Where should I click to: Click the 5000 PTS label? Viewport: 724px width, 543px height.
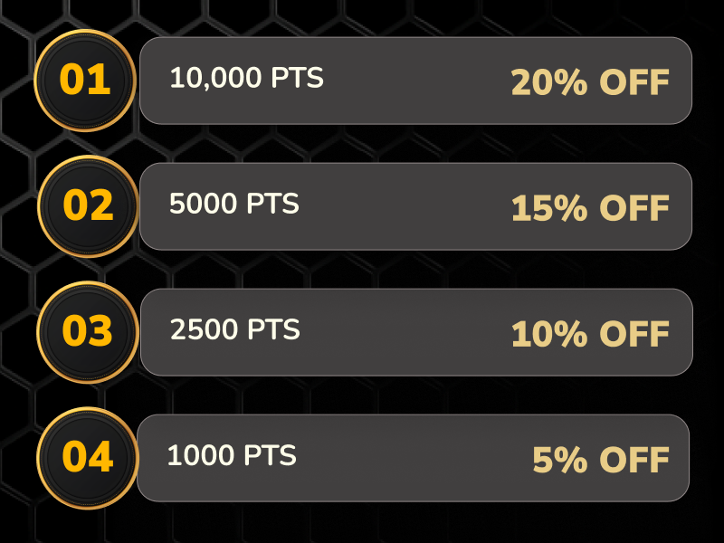coord(233,205)
